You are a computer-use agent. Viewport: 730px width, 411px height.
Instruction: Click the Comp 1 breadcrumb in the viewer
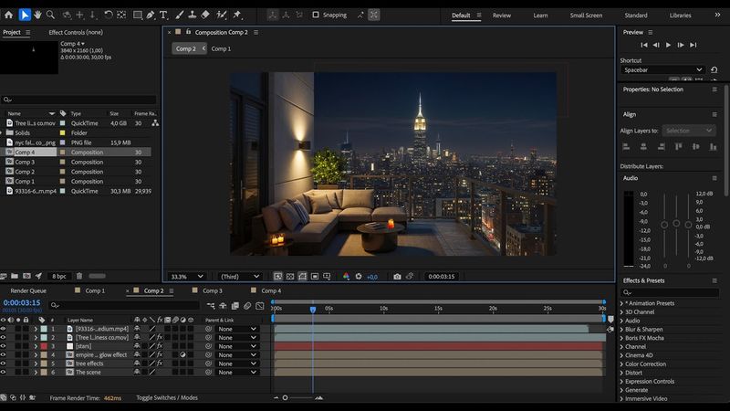221,48
